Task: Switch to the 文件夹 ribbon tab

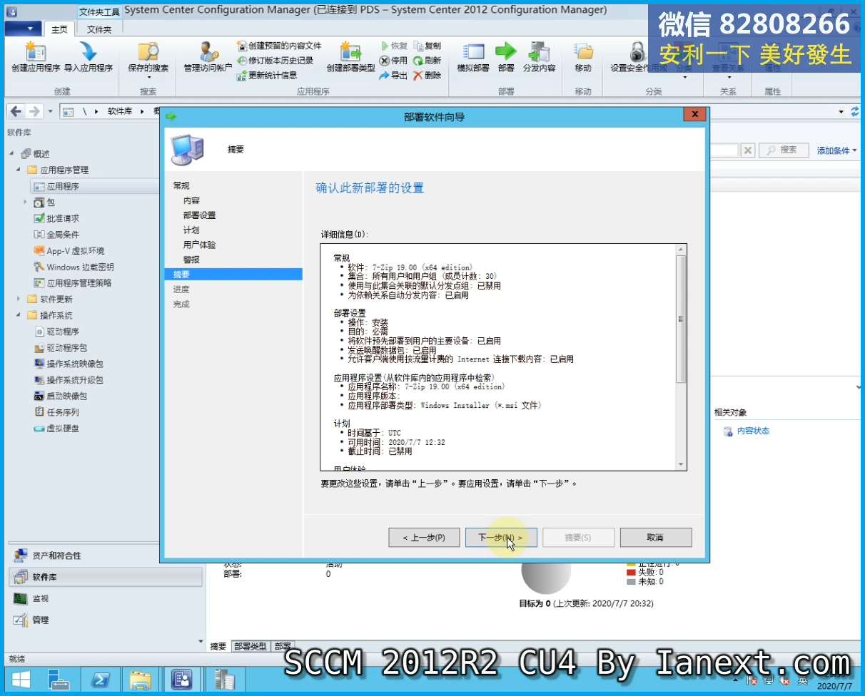Action: 99,29
